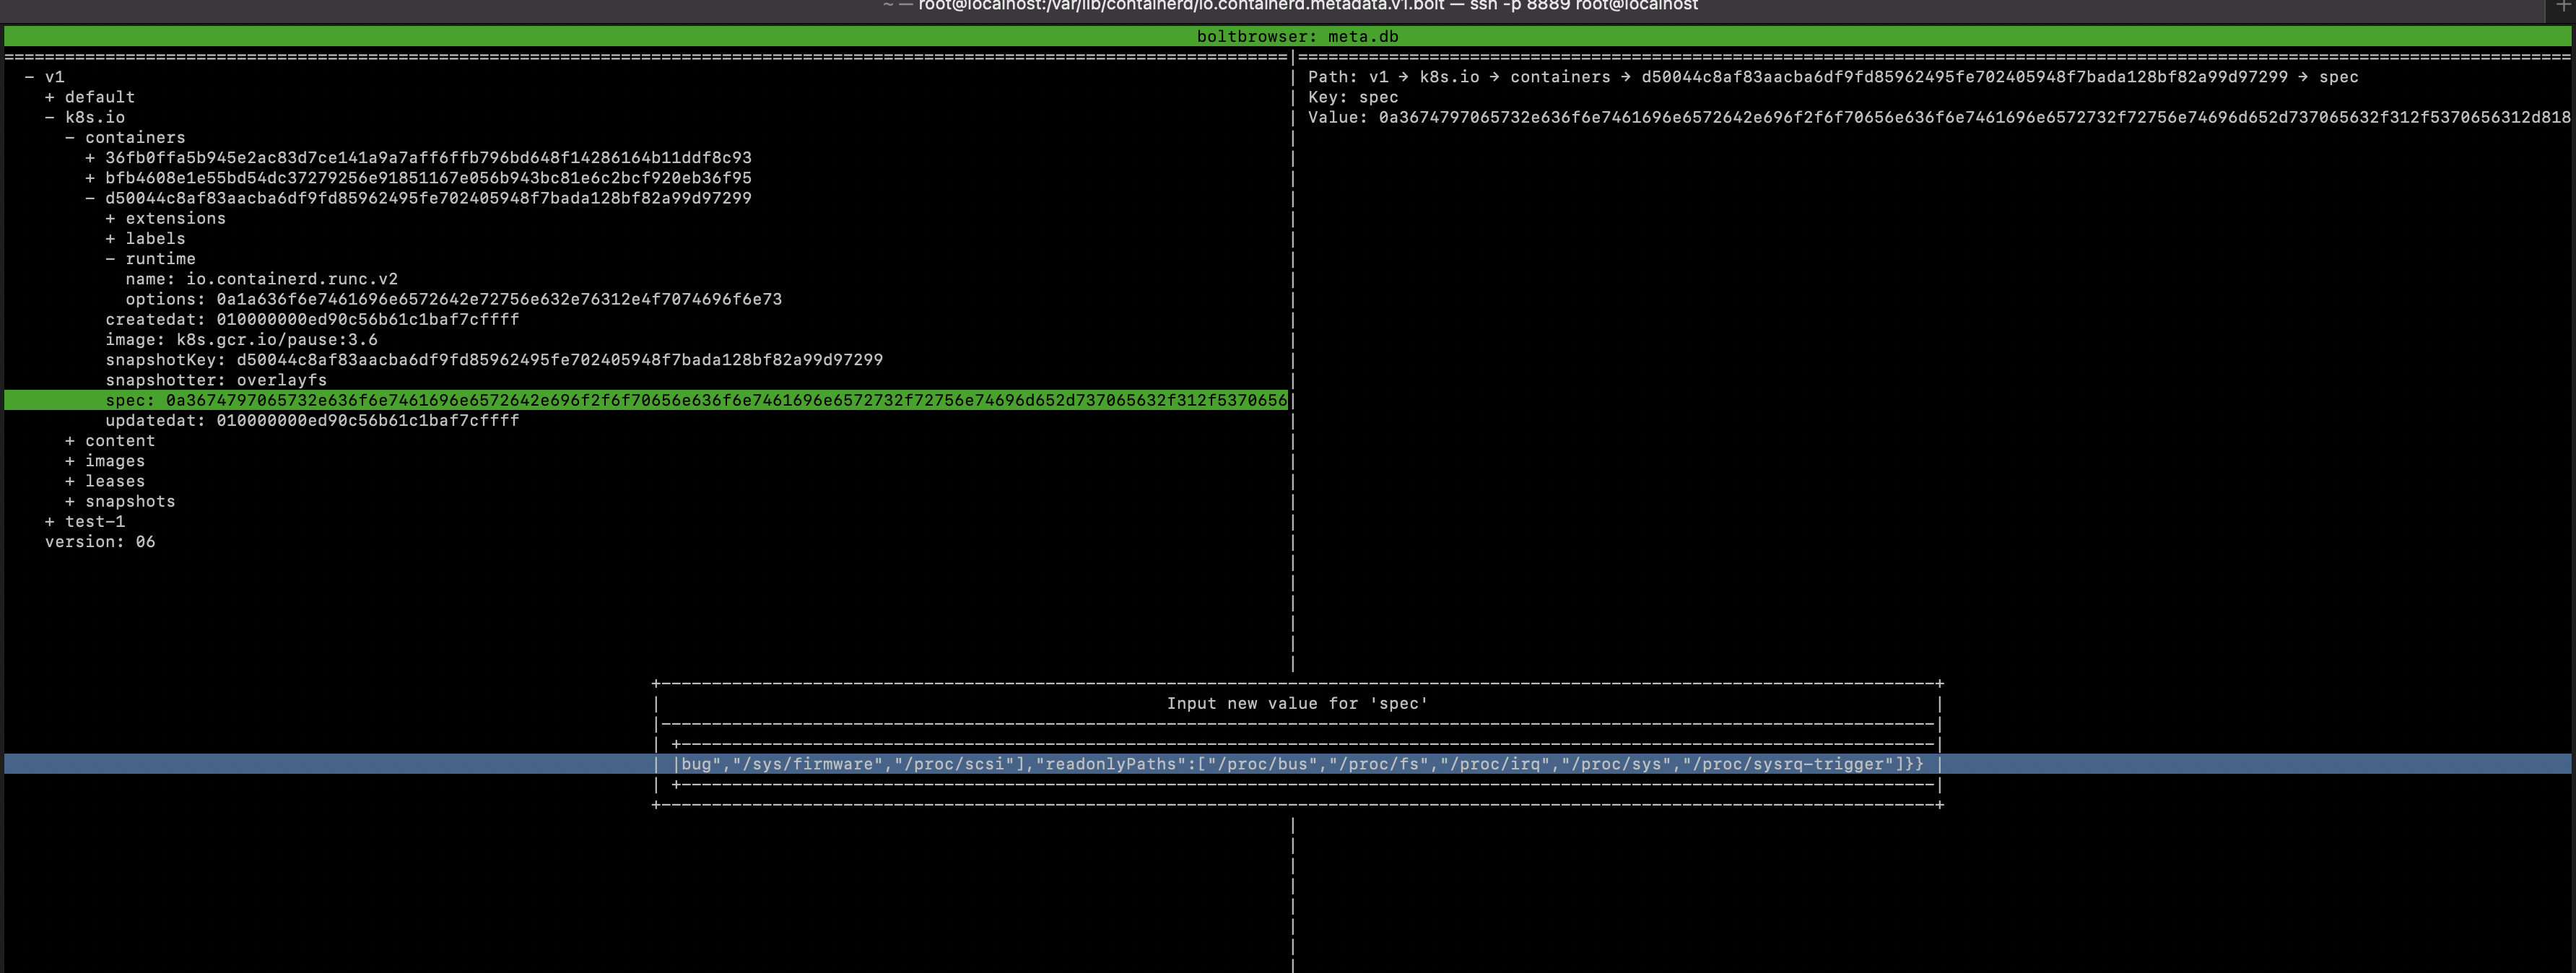Select the createdat key row
The image size is (2576, 973).
312,320
